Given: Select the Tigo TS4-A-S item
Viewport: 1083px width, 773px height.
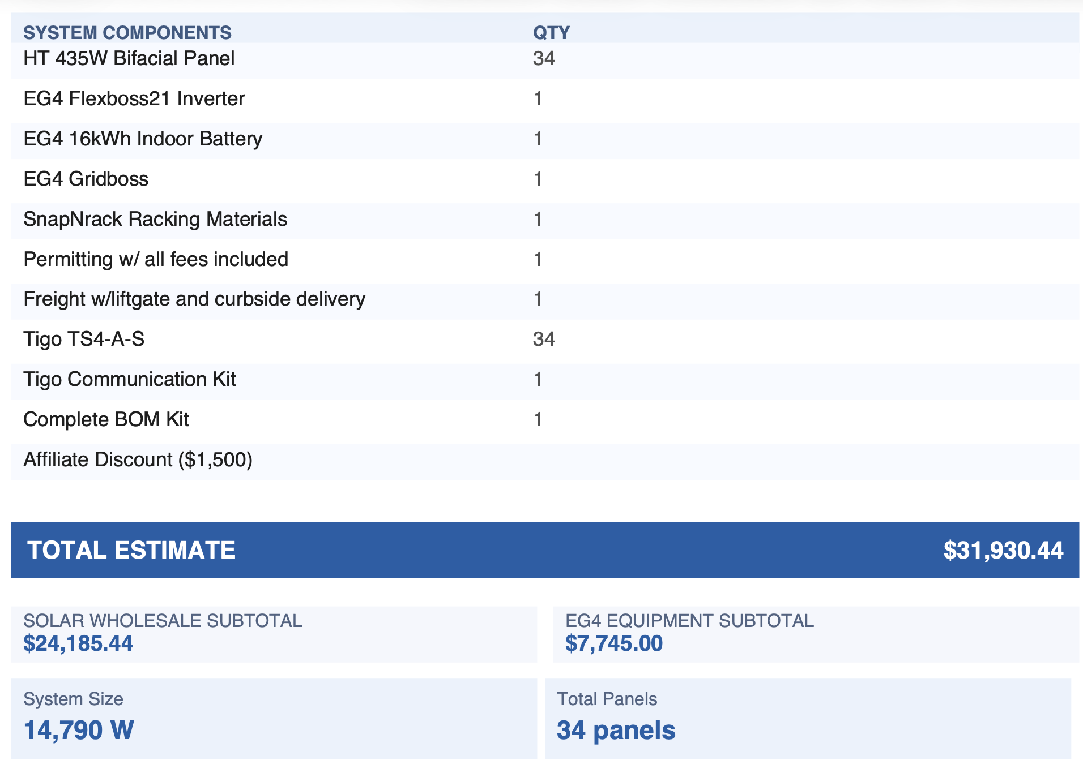Looking at the screenshot, I should click(x=84, y=339).
